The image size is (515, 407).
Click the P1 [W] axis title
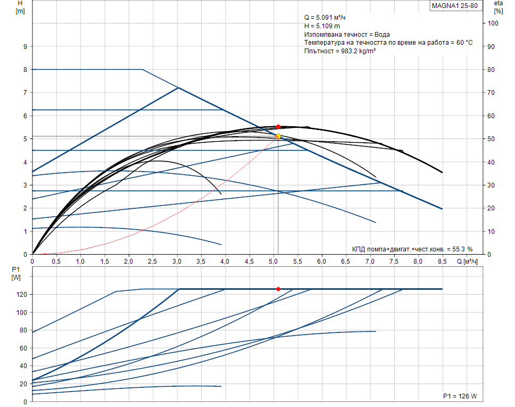point(16,273)
